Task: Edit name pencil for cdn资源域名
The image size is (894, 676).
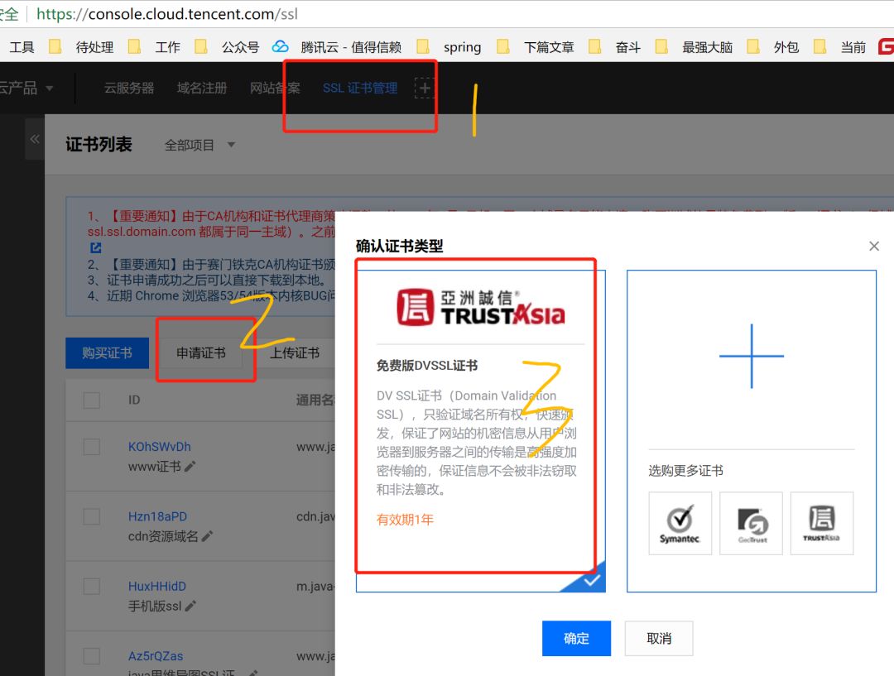Action: pos(208,536)
